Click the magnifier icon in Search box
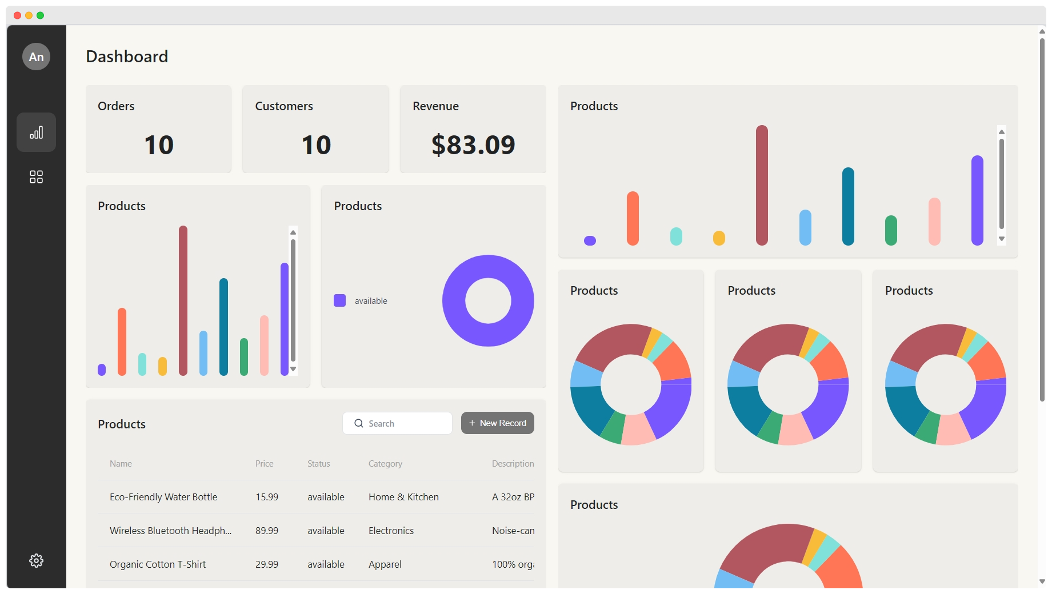Screen dimensions: 1052x594 tap(359, 423)
